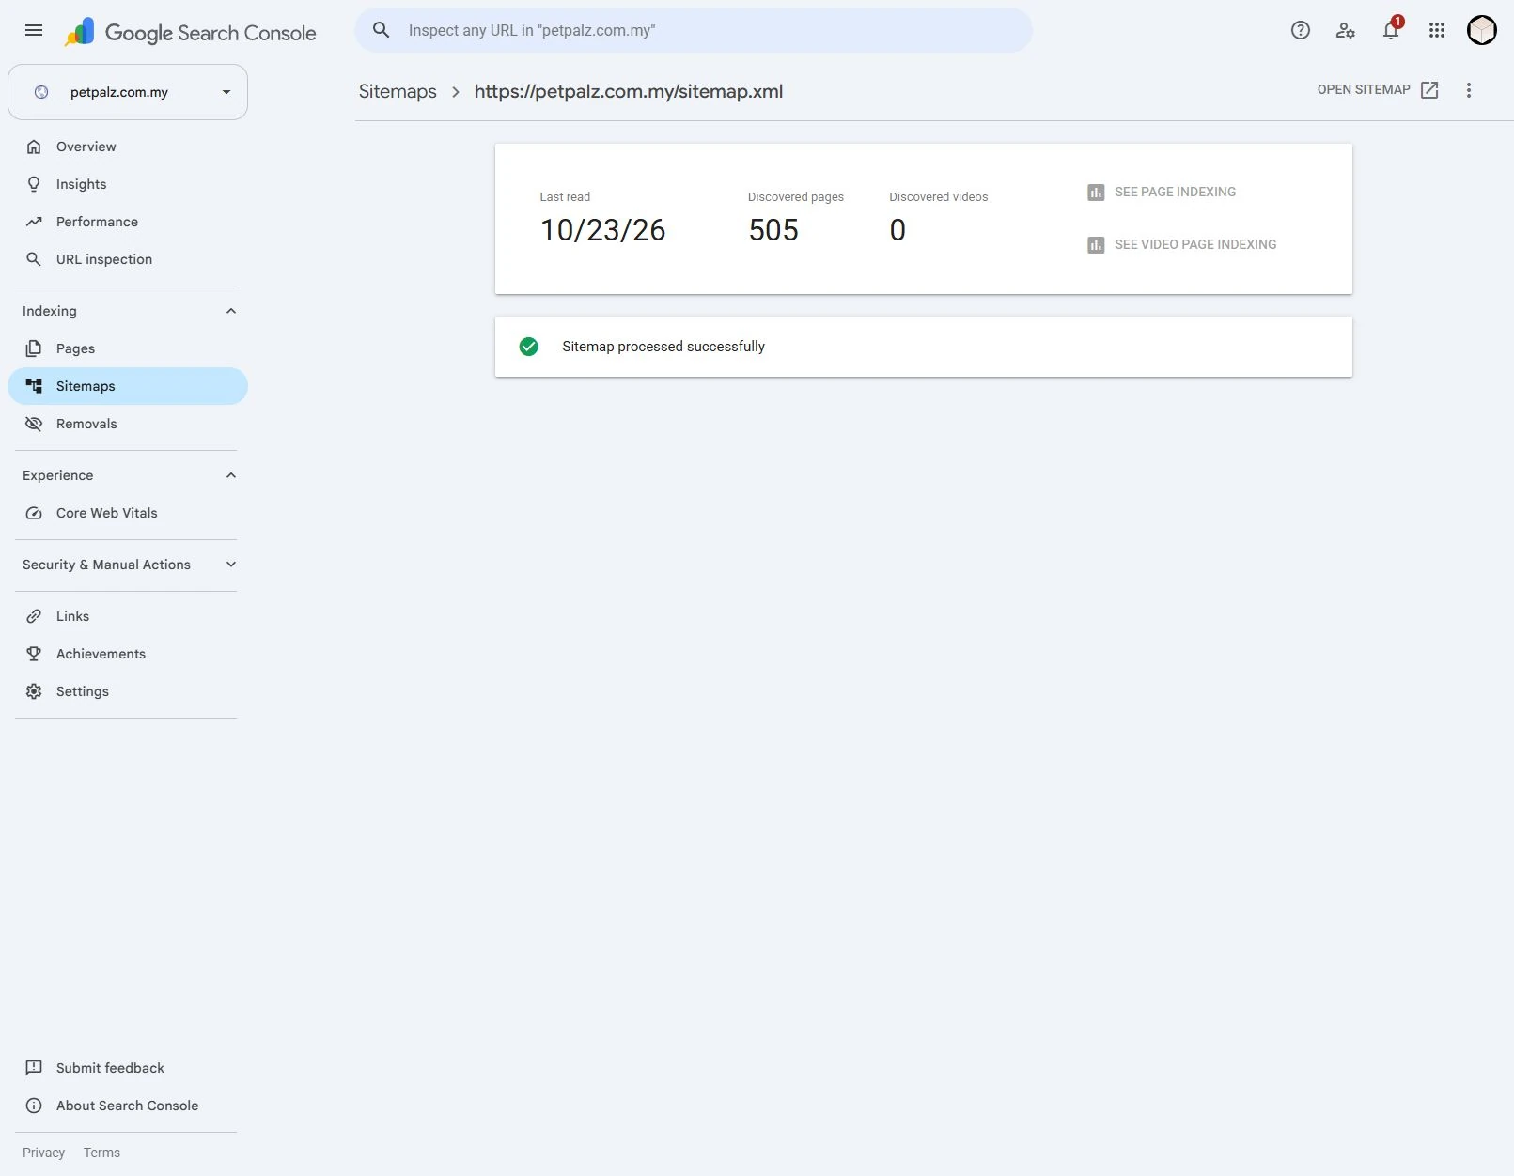Open notifications bell

click(1391, 30)
